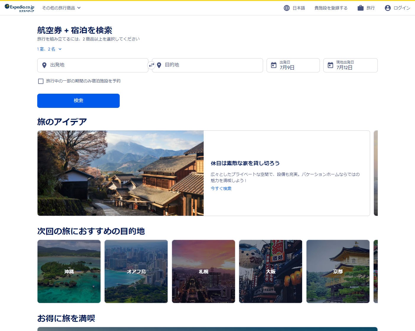
Task: Click inside the 目的地 input field
Action: pos(207,65)
